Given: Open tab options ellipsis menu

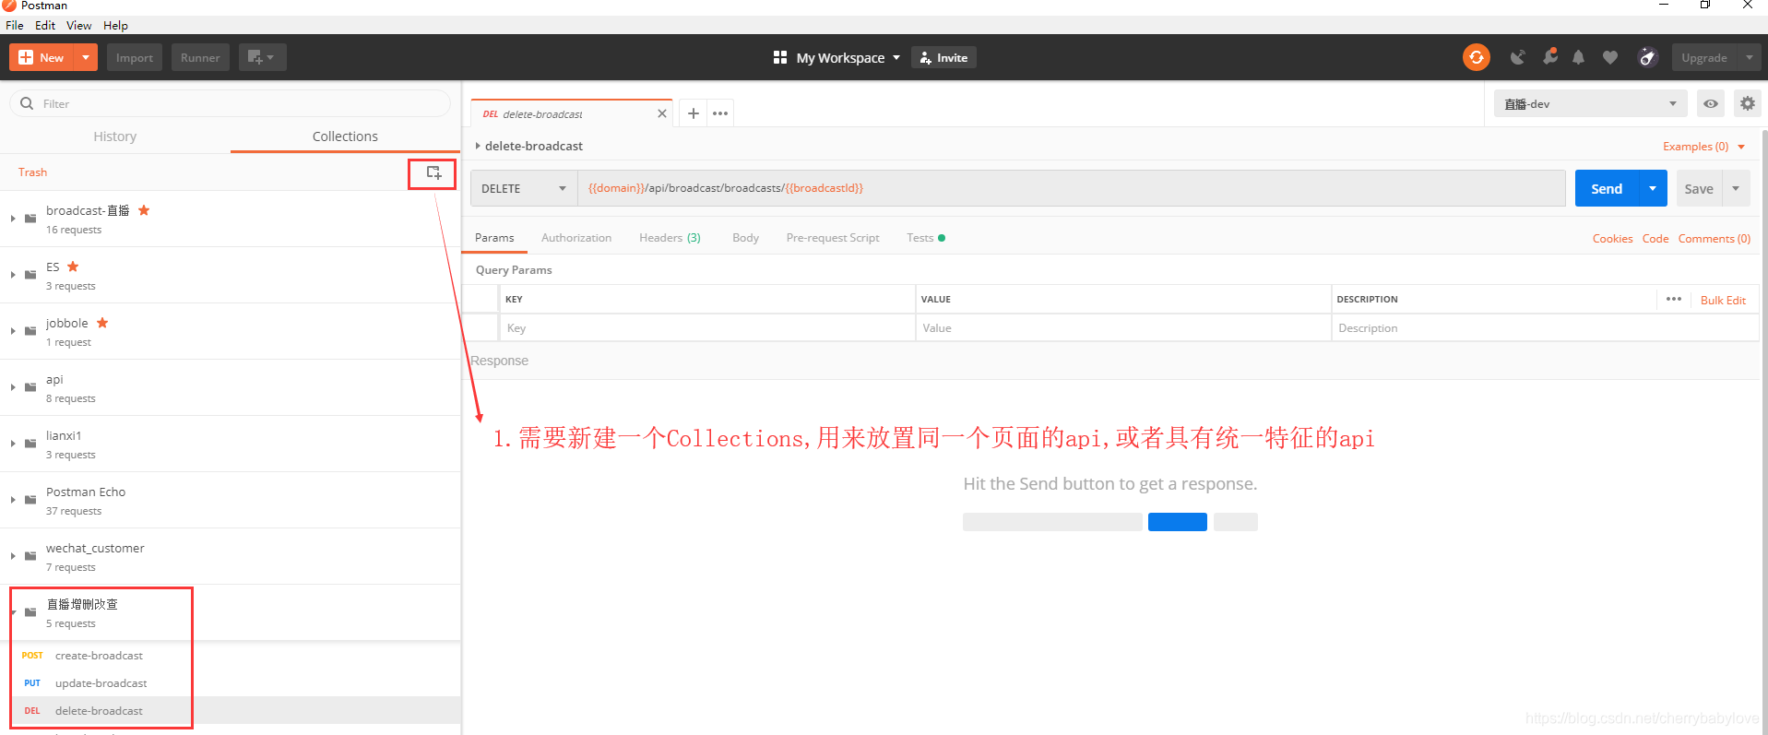Looking at the screenshot, I should [720, 113].
